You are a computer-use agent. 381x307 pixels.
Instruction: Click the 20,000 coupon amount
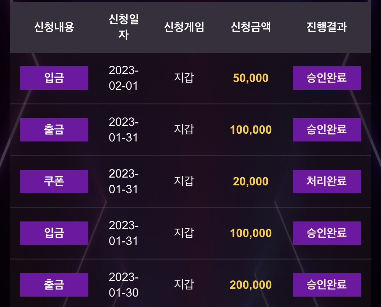250,181
